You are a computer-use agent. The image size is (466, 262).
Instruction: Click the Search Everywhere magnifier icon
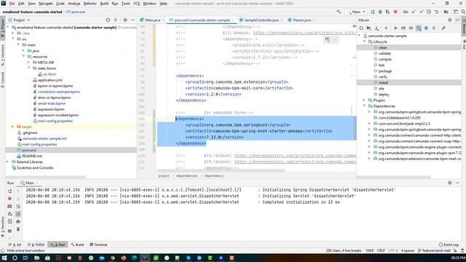tap(463, 12)
